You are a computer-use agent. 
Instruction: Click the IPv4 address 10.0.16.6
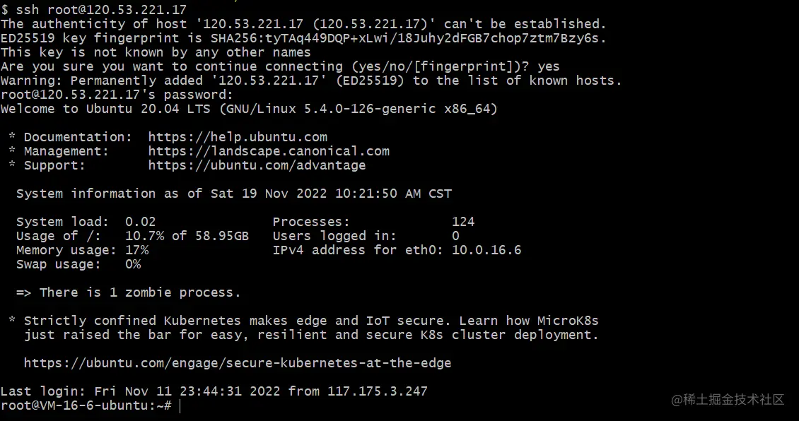pyautogui.click(x=486, y=251)
